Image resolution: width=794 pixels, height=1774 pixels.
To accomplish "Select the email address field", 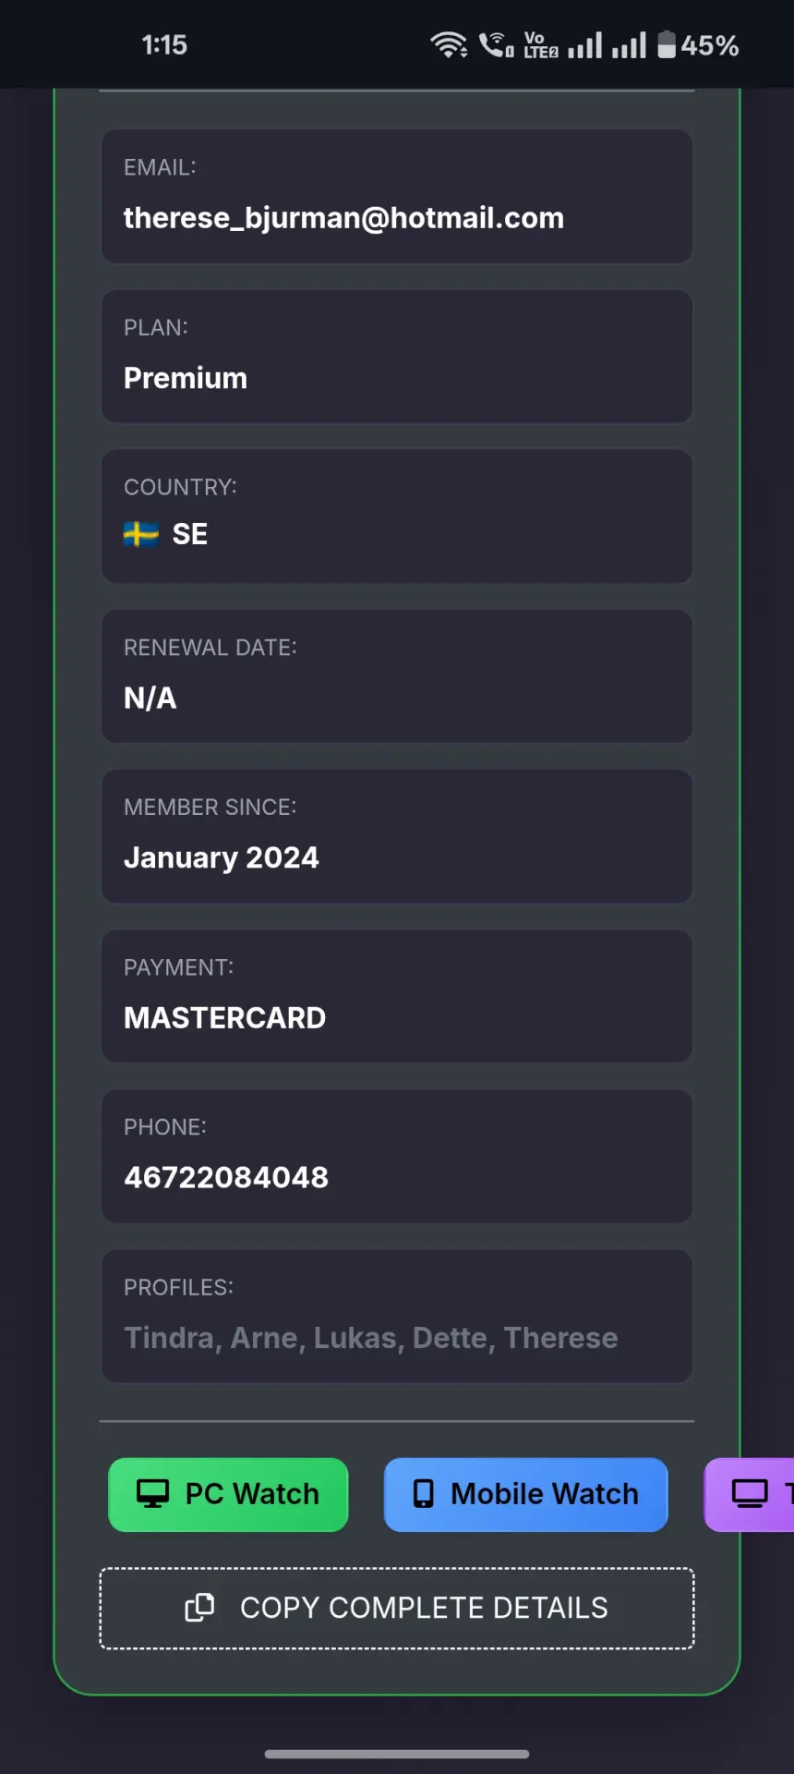I will coord(397,196).
